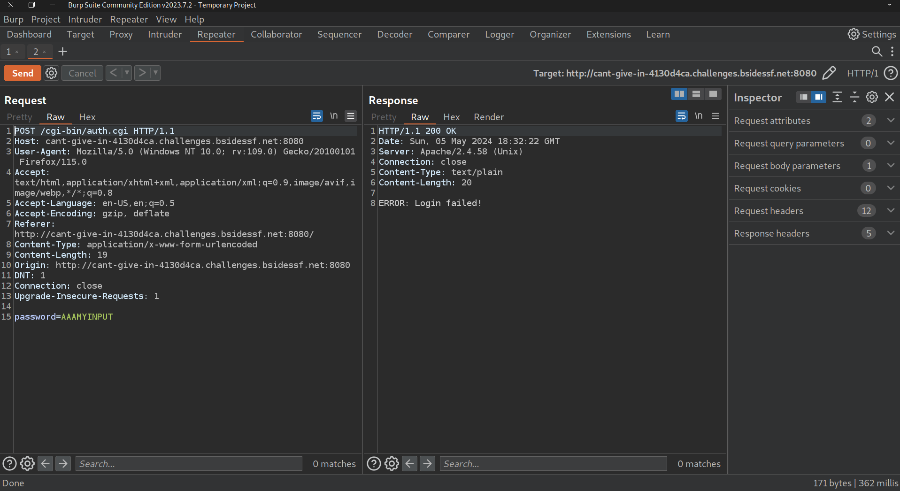Image resolution: width=900 pixels, height=491 pixels.
Task: Open the Intruder menu in menu bar
Action: pos(85,19)
